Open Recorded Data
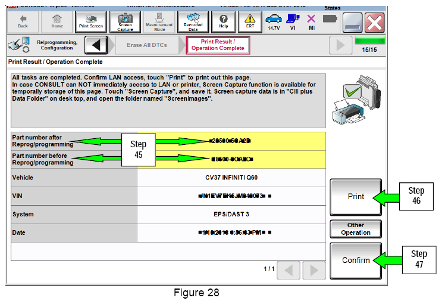The width and height of the screenshot is (442, 304). pyautogui.click(x=193, y=21)
